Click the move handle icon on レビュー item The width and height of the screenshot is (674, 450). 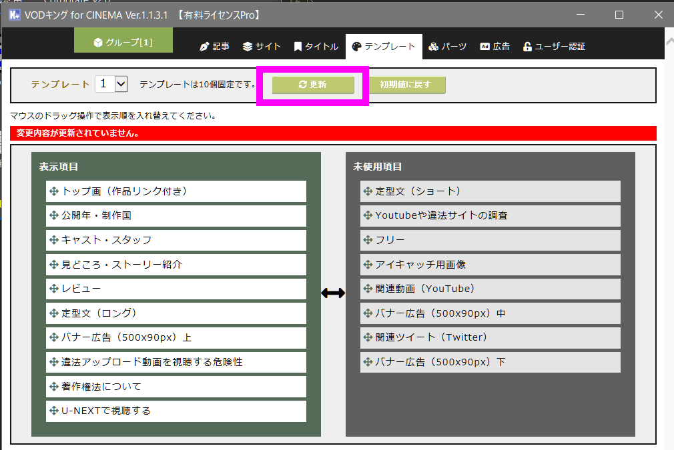pyautogui.click(x=54, y=289)
